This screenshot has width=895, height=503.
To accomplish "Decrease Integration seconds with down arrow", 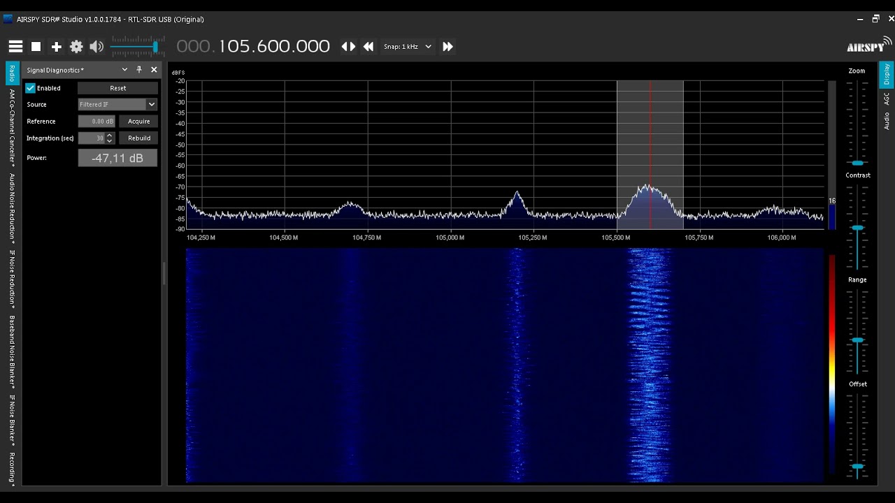I will click(x=109, y=141).
